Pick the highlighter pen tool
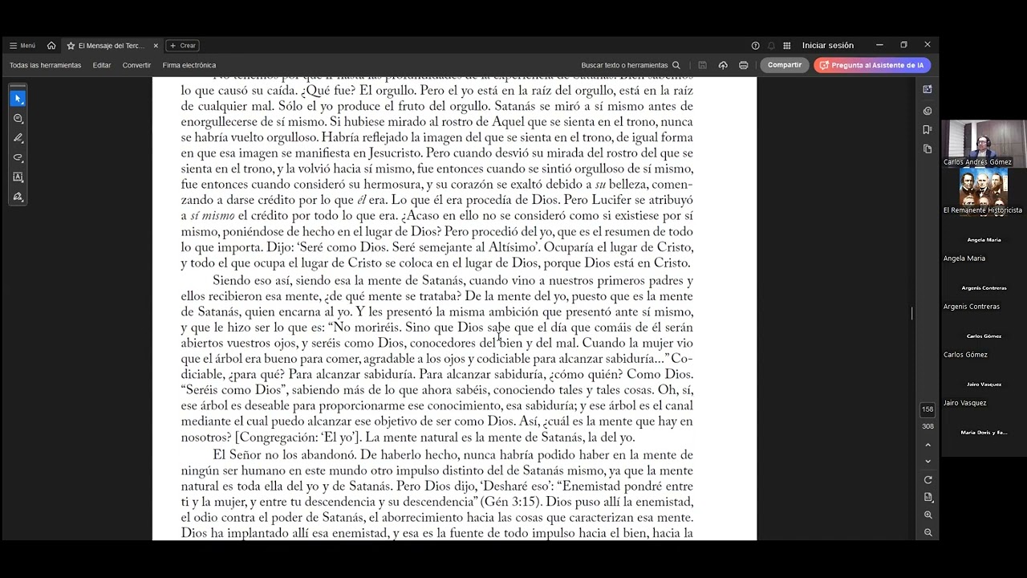This screenshot has width=1027, height=578. click(18, 138)
